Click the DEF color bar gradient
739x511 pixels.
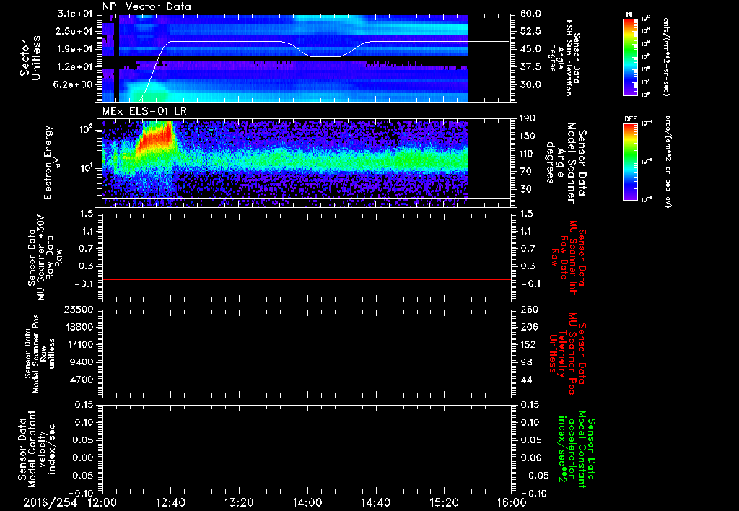(630, 161)
